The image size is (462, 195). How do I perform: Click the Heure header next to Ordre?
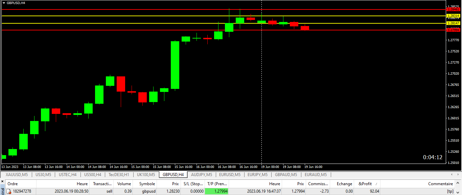(63, 184)
